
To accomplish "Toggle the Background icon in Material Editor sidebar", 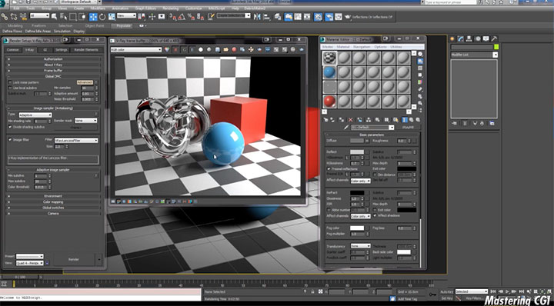I will (420, 68).
